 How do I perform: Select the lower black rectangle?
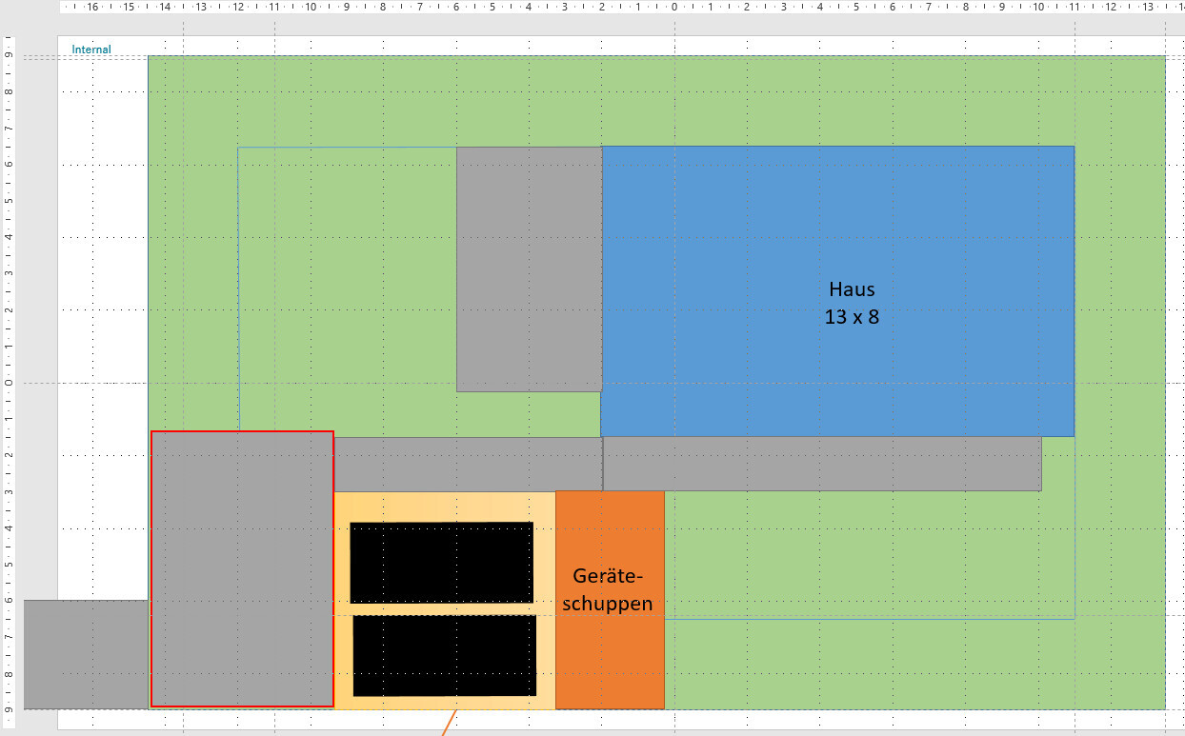point(444,655)
